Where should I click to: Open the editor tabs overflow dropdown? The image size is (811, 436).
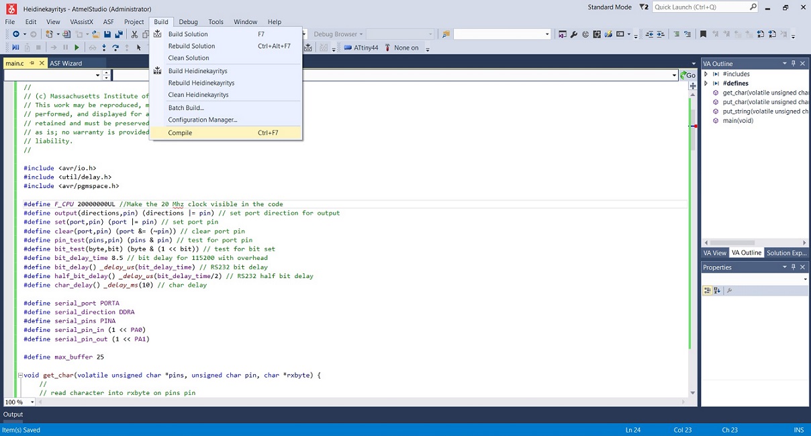click(694, 63)
